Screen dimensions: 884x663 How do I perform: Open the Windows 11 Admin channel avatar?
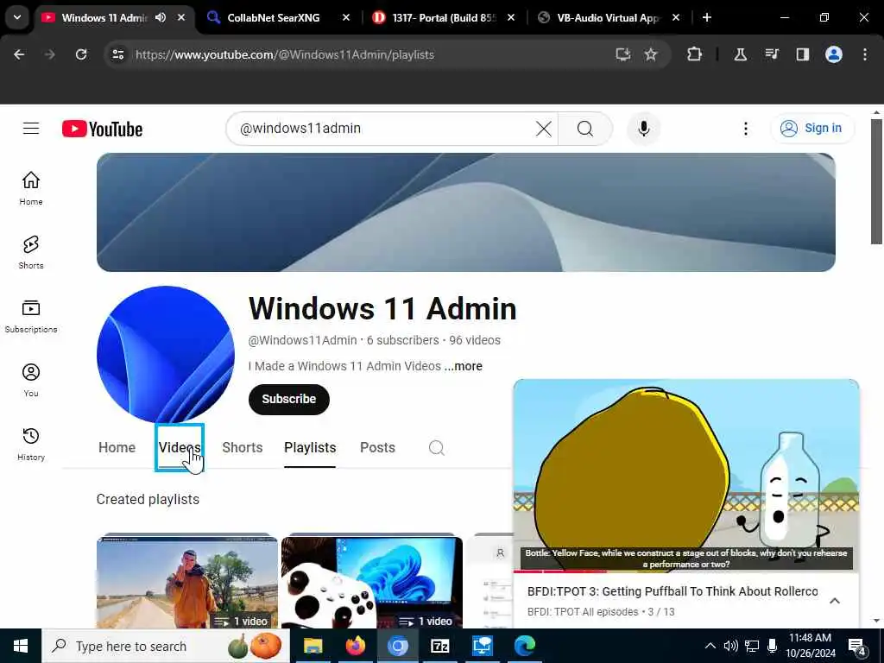coord(165,354)
